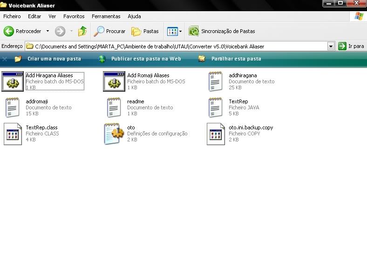Image resolution: width=367 pixels, height=274 pixels.
Task: Open the Ficheiro menu
Action: click(x=12, y=16)
